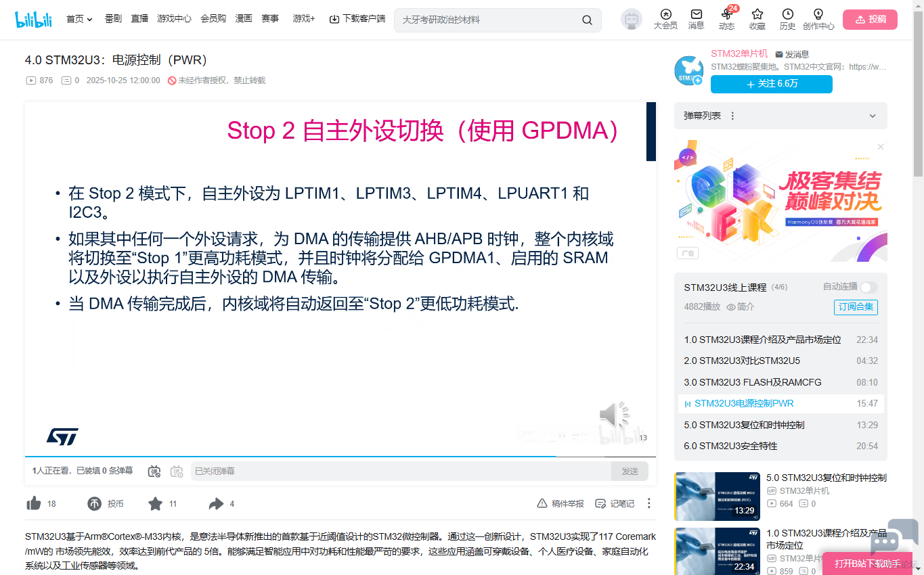Click the 关注 6.6万 follow button
924x575 pixels.
pos(771,84)
